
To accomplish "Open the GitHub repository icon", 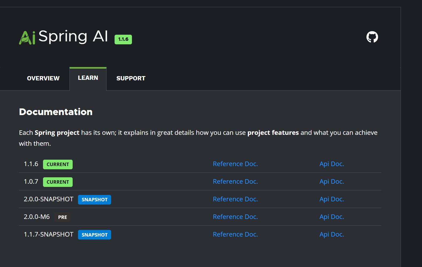I will [x=372, y=37].
